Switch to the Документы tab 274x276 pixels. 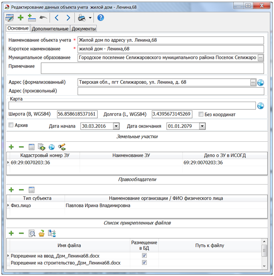(84, 29)
